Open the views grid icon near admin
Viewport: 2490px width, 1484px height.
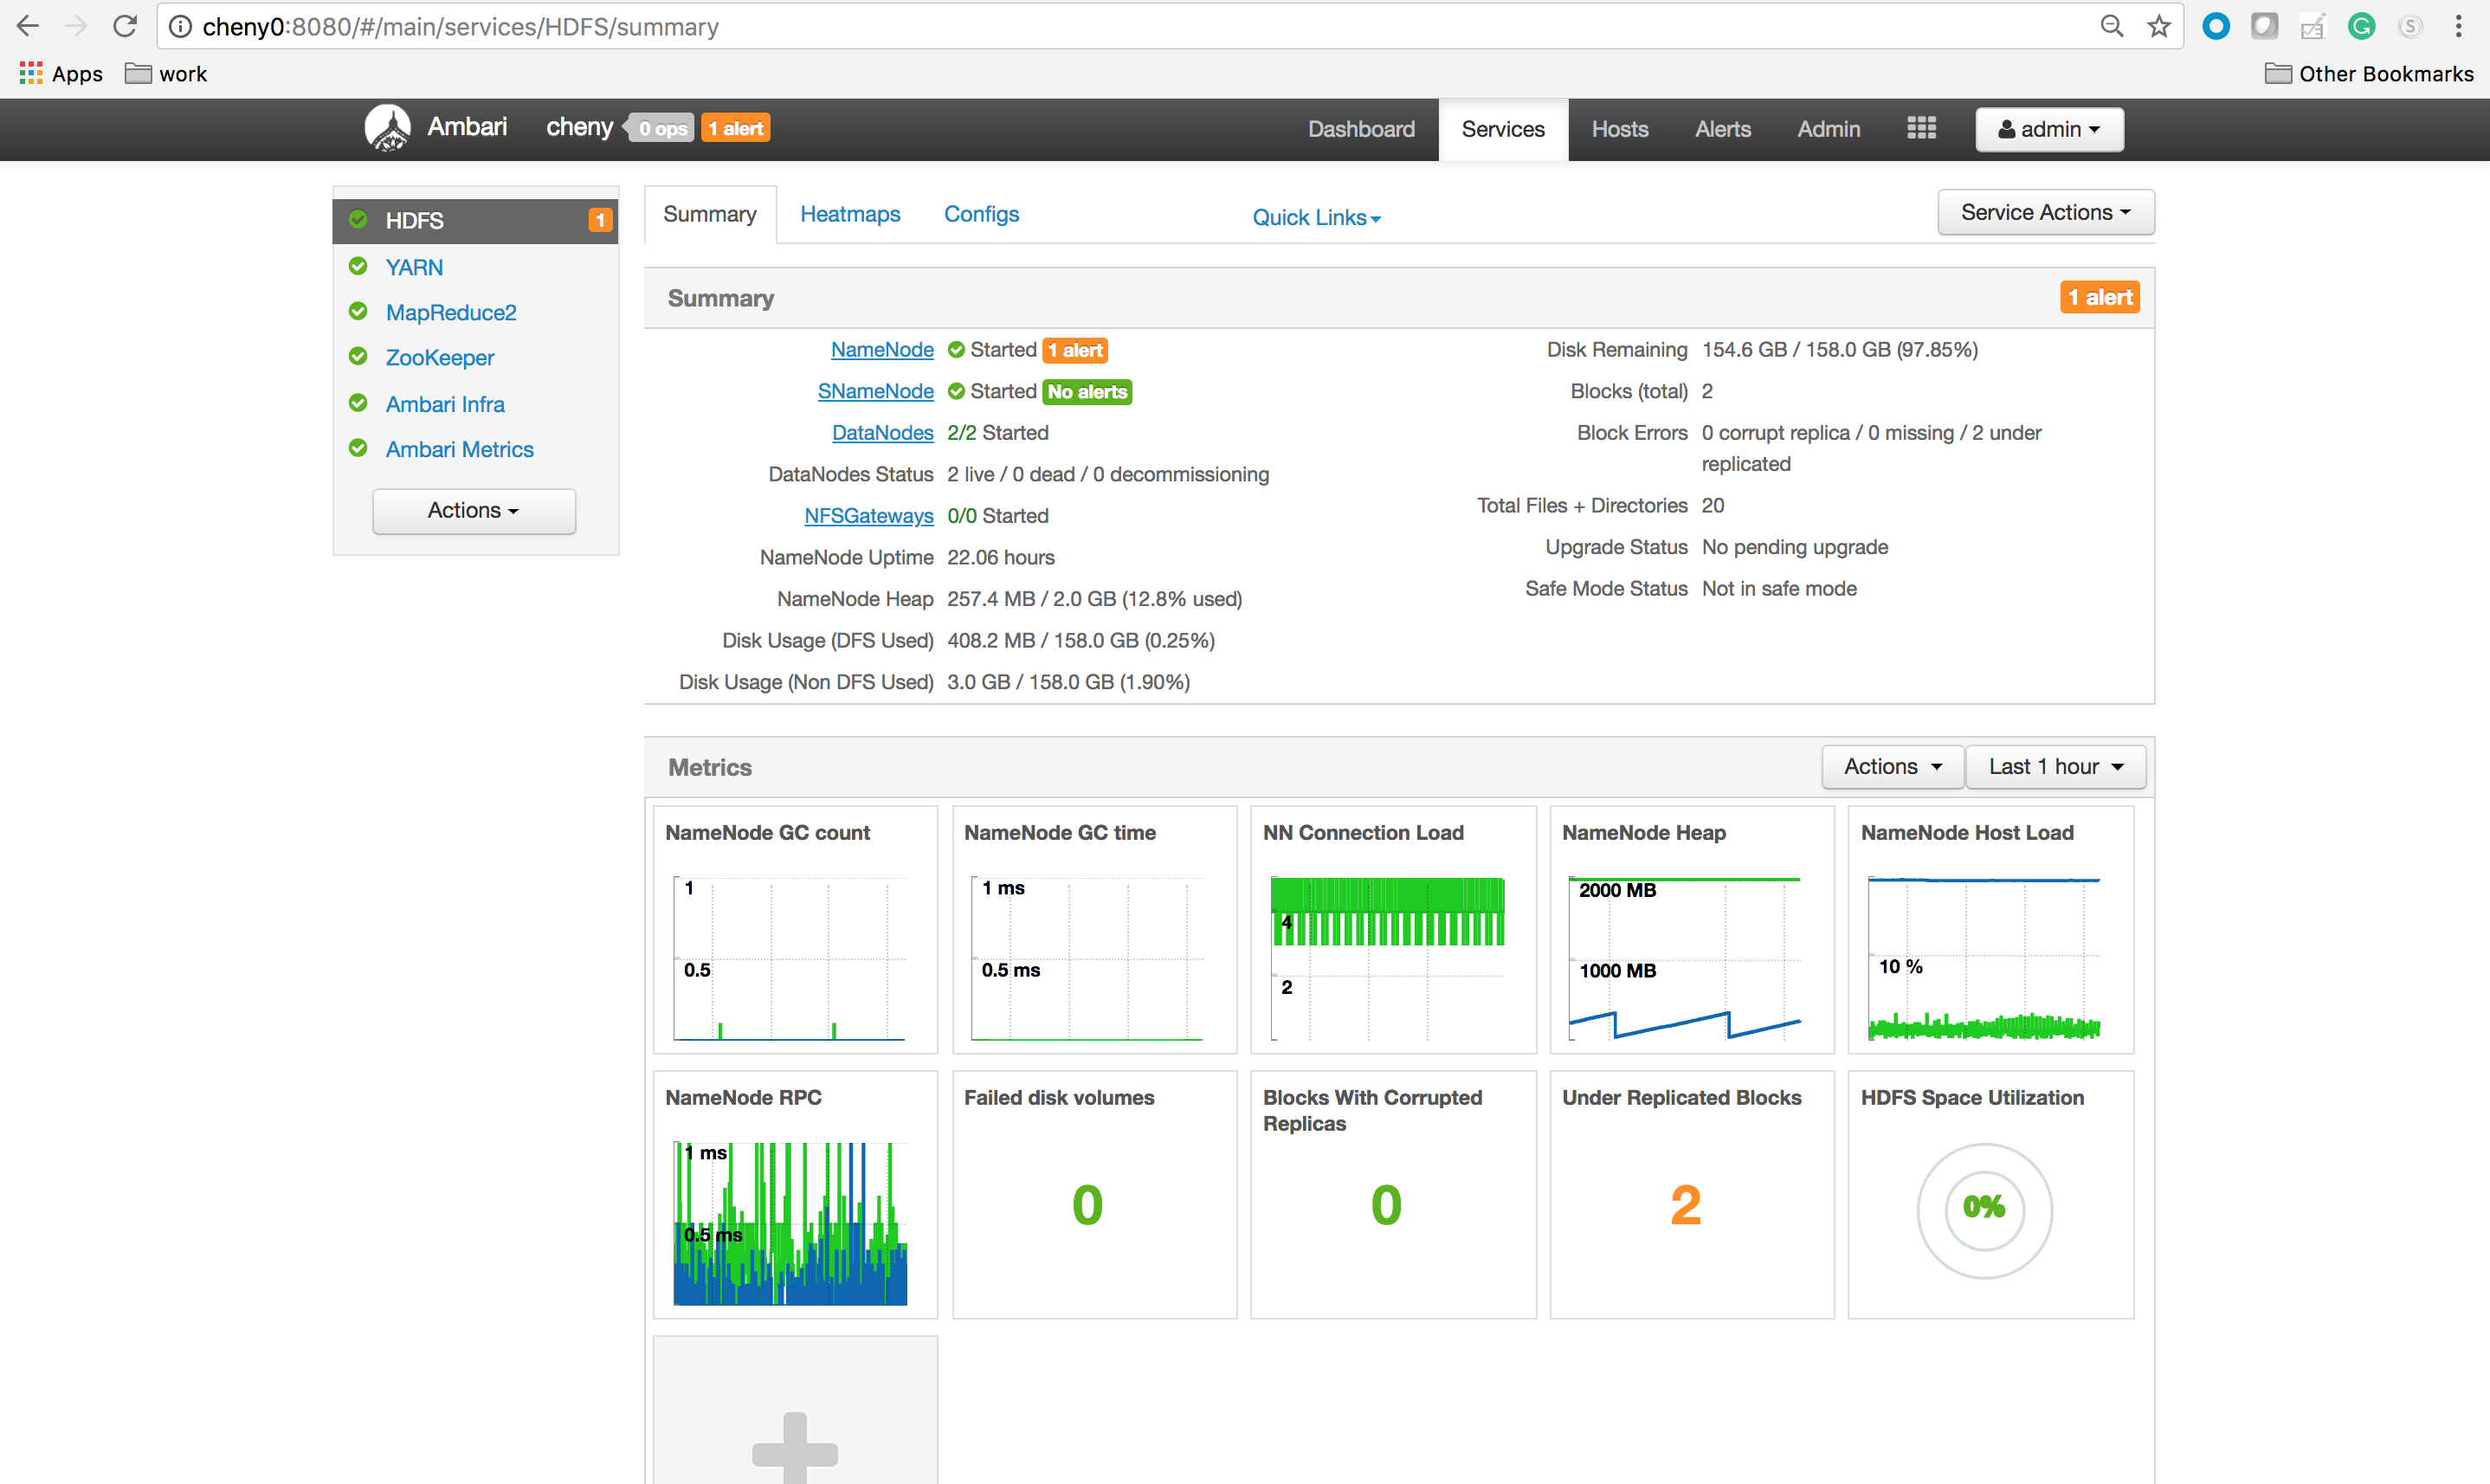click(1920, 128)
